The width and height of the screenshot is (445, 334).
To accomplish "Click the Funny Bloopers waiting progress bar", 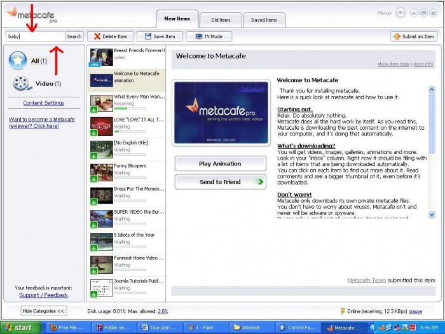I will point(130,177).
